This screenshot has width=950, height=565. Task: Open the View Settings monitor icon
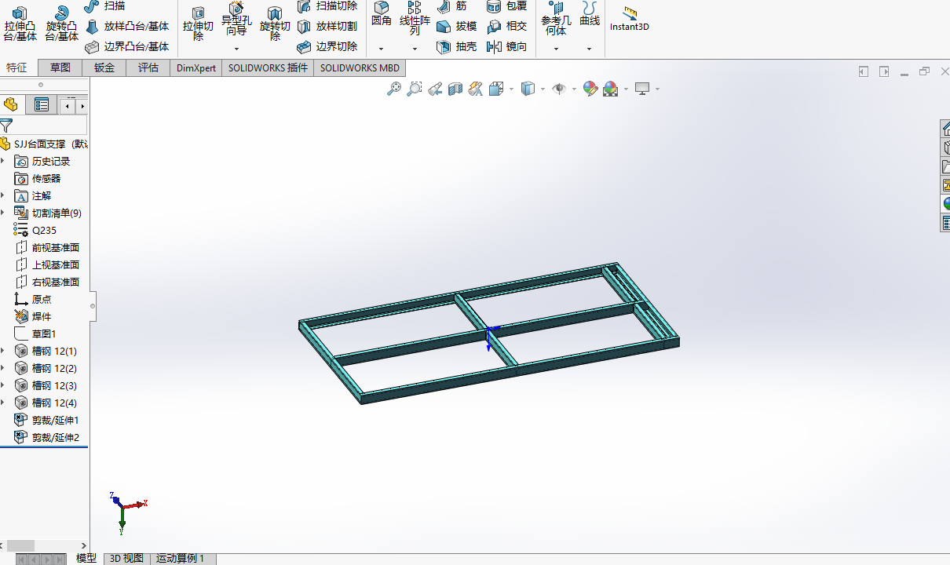pos(643,89)
